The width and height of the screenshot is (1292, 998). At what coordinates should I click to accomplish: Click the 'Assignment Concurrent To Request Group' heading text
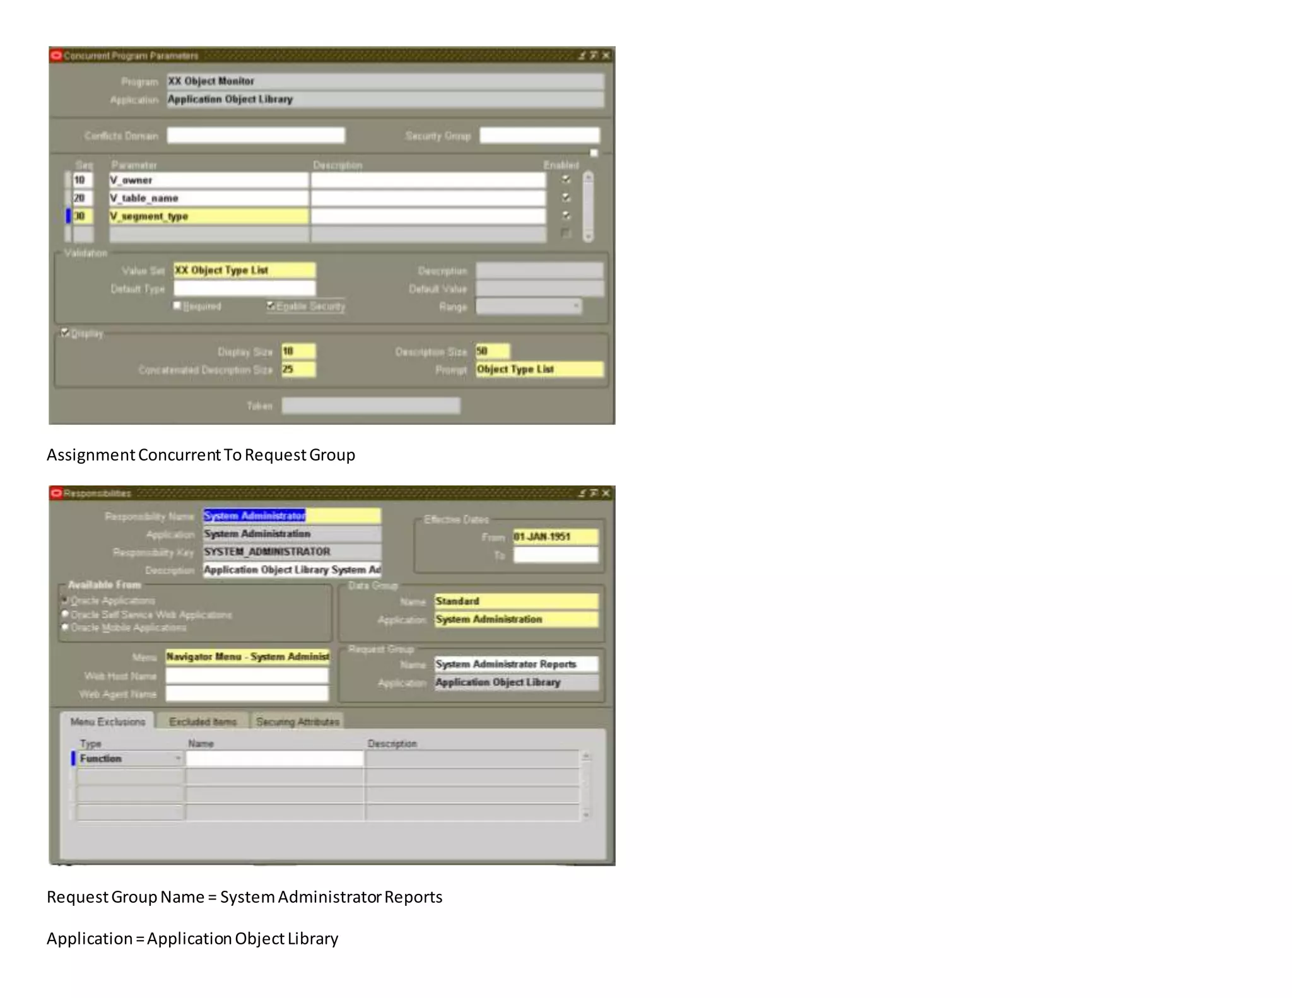click(x=201, y=455)
